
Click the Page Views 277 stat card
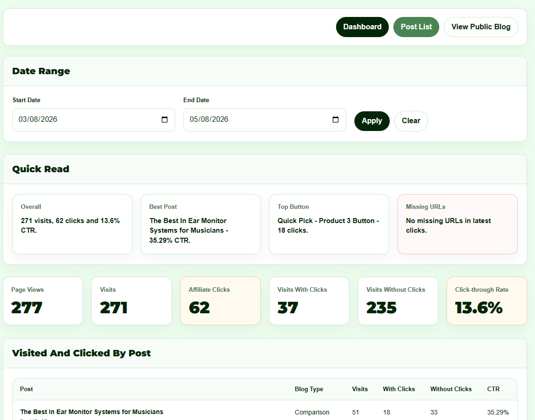pos(43,300)
